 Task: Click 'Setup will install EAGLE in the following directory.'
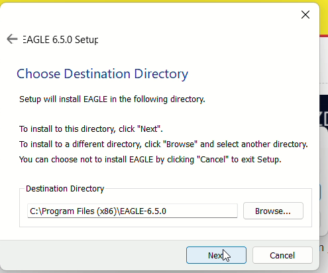[112, 99]
